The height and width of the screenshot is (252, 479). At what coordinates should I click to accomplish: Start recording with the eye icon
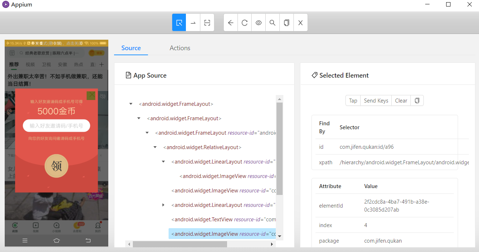click(258, 22)
